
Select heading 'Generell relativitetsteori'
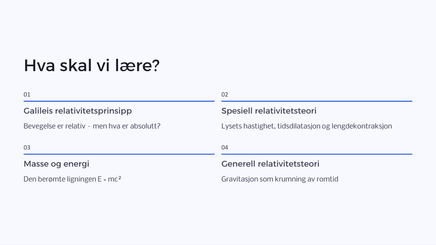point(270,164)
